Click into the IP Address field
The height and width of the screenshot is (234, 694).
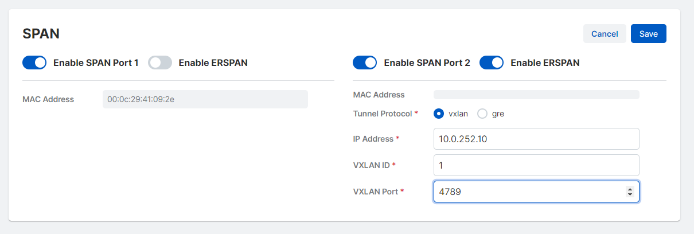pos(536,139)
